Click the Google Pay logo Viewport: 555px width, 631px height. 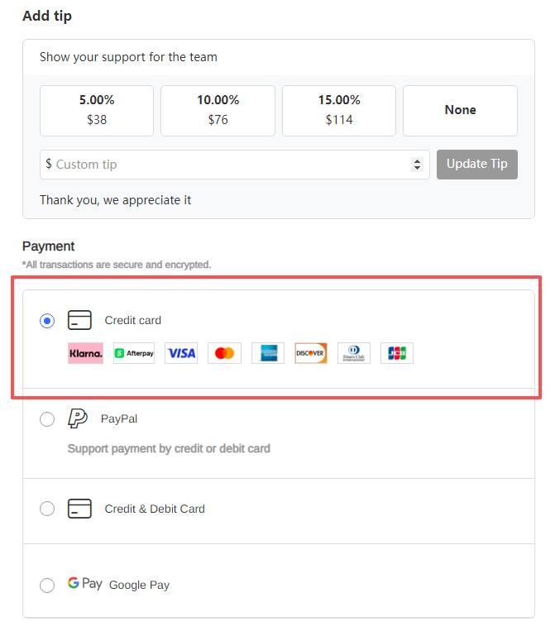point(84,584)
